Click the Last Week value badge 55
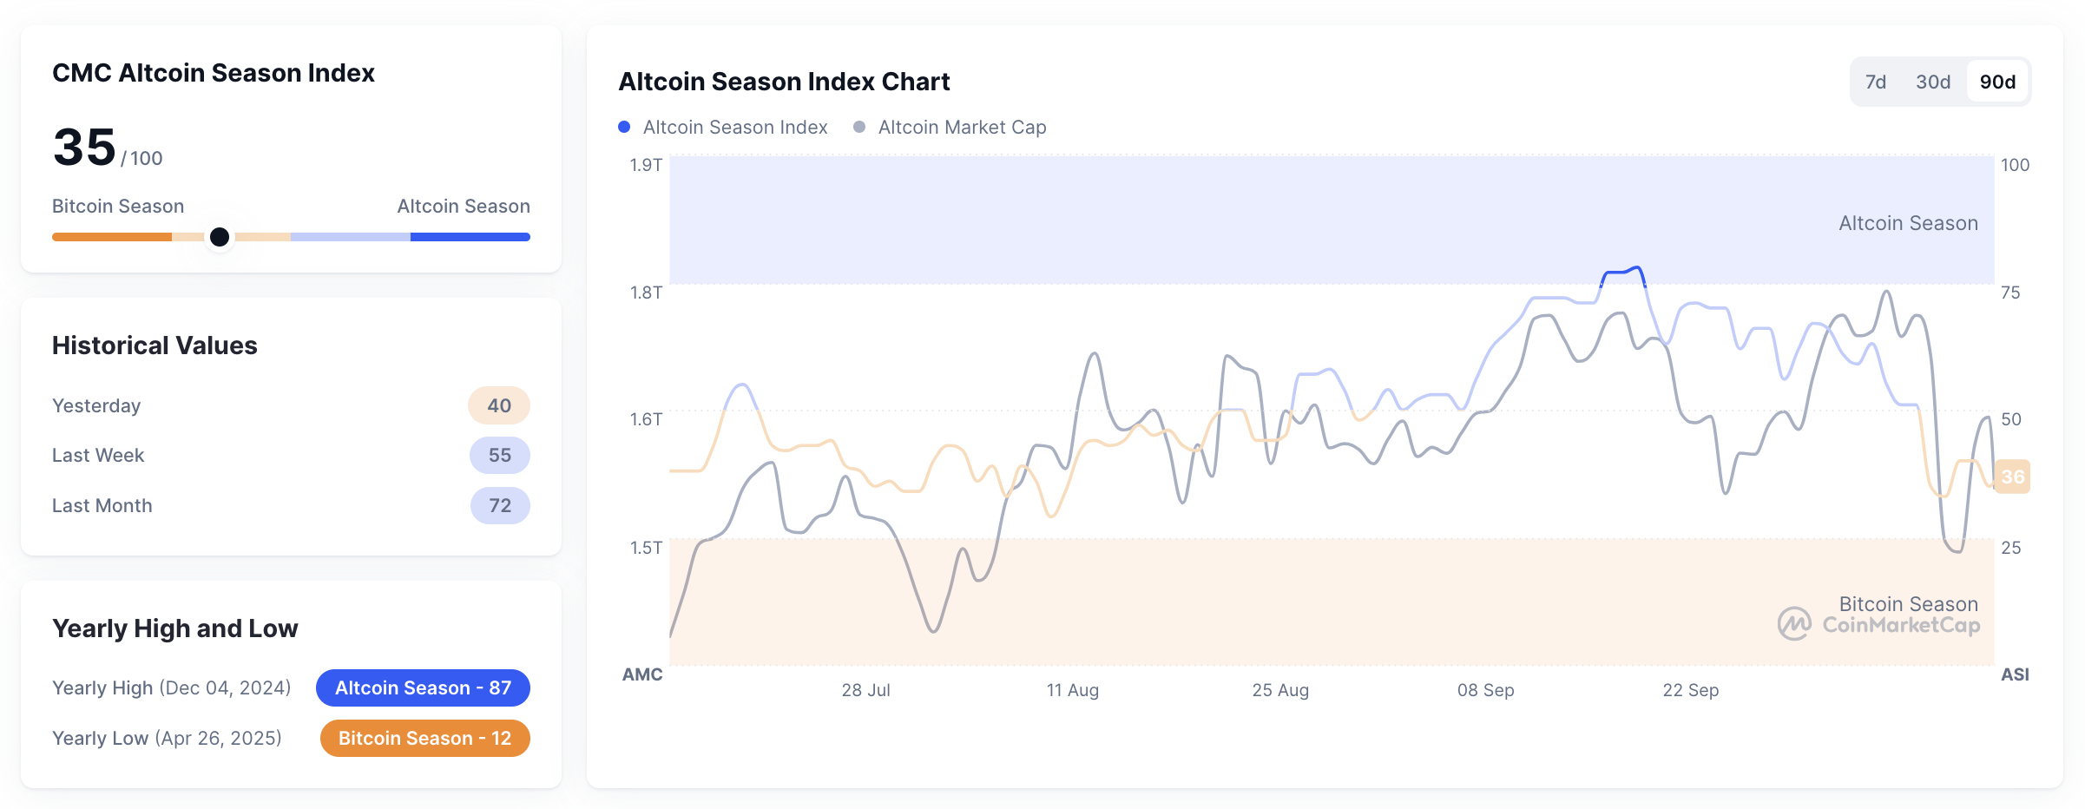This screenshot has height=809, width=2085. pyautogui.click(x=499, y=455)
